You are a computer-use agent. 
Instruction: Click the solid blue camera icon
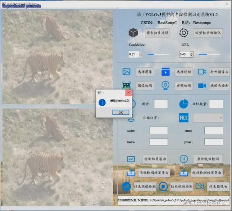click(x=202, y=86)
